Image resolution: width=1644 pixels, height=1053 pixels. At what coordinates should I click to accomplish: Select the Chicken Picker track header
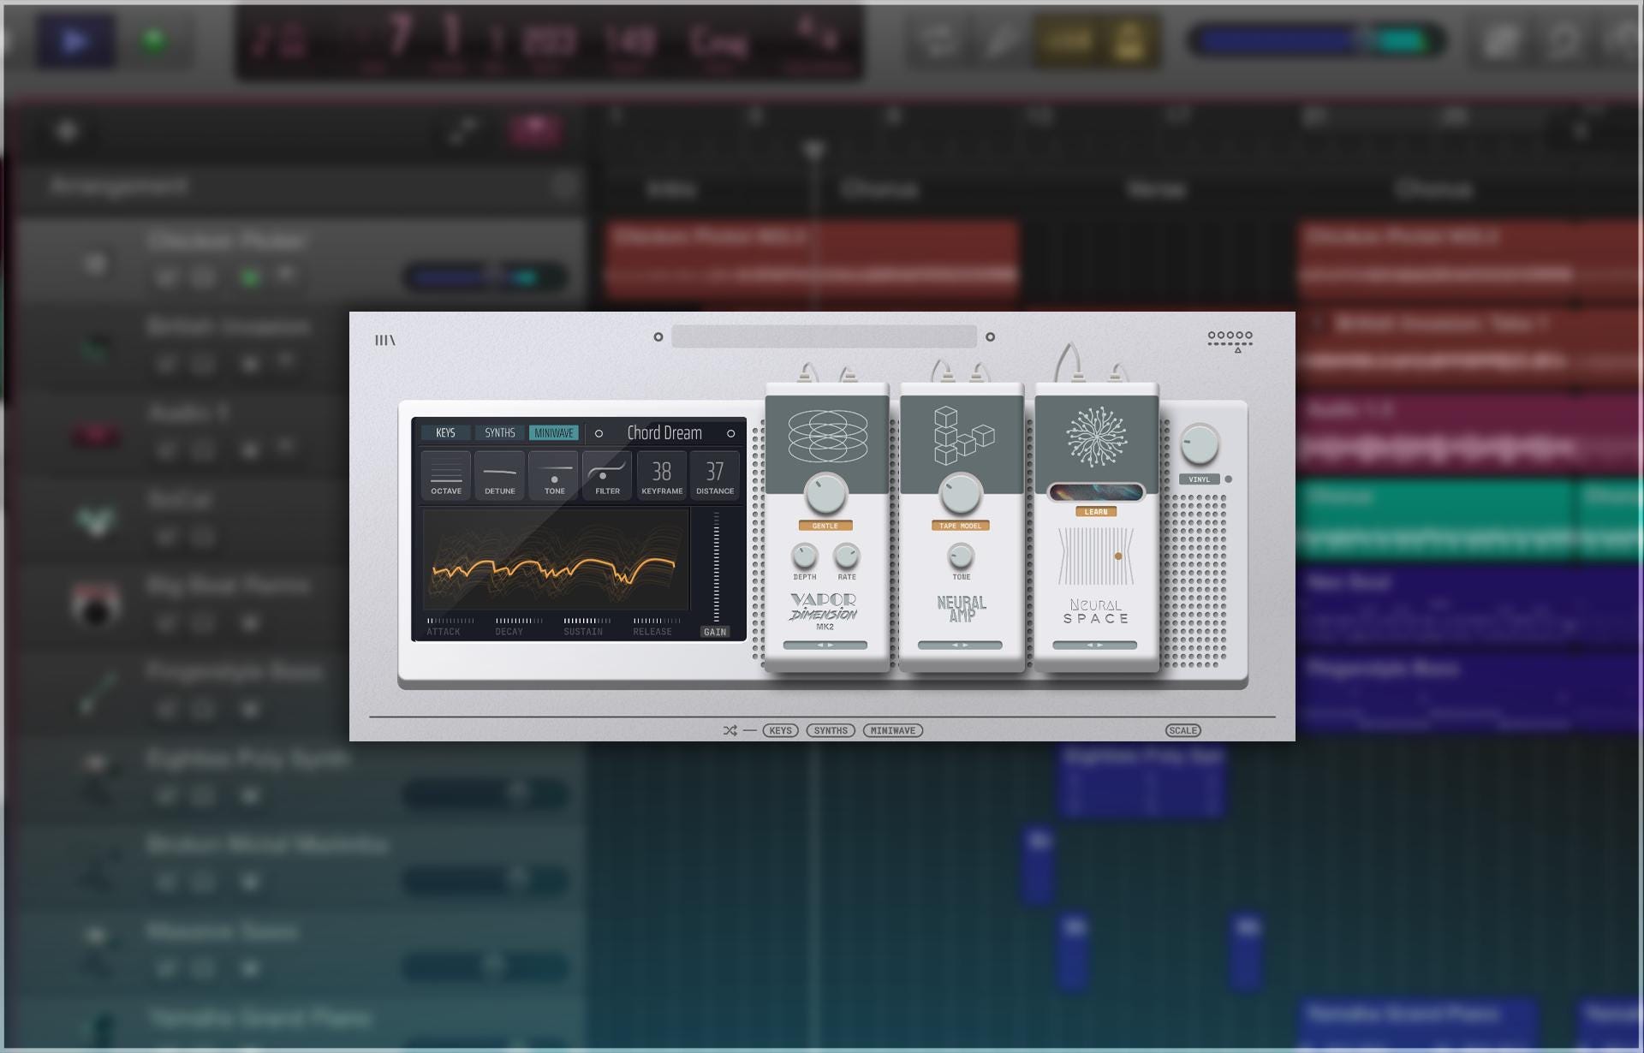click(x=300, y=261)
